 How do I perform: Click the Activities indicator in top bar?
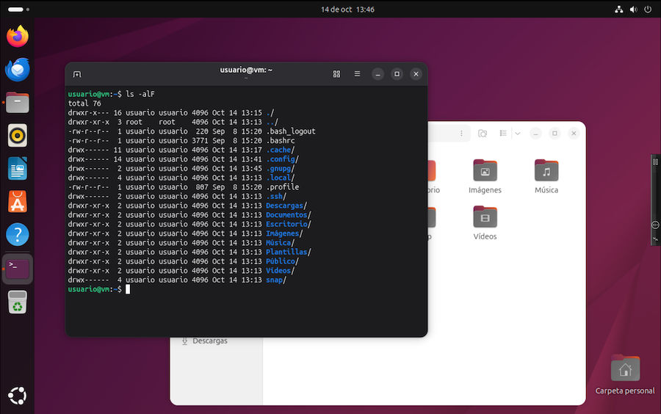pyautogui.click(x=15, y=10)
